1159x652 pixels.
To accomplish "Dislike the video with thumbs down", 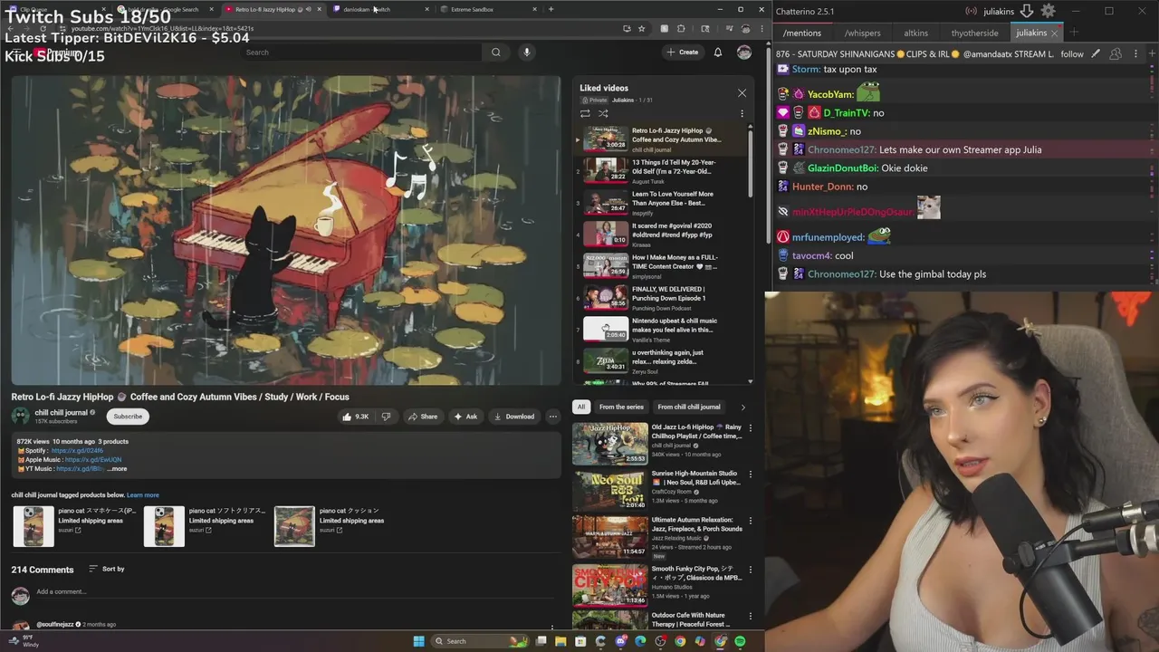I will coord(386,417).
